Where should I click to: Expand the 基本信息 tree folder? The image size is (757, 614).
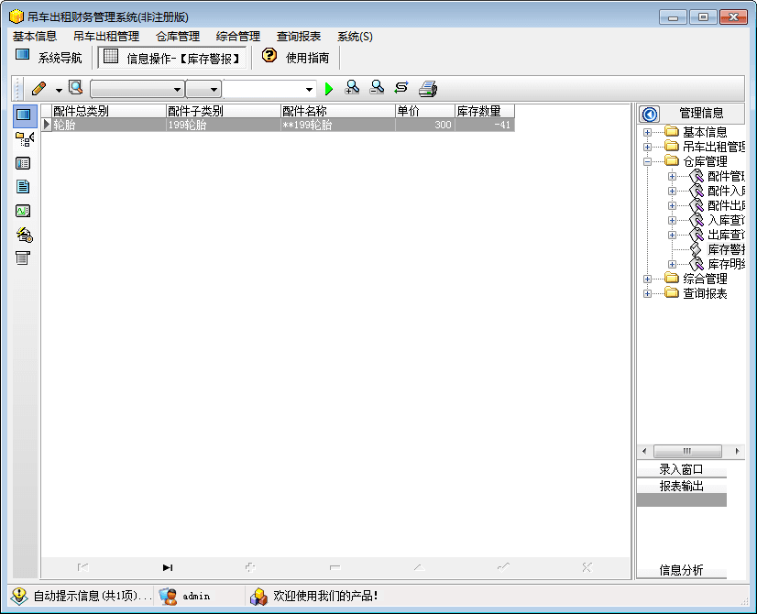[x=648, y=132]
